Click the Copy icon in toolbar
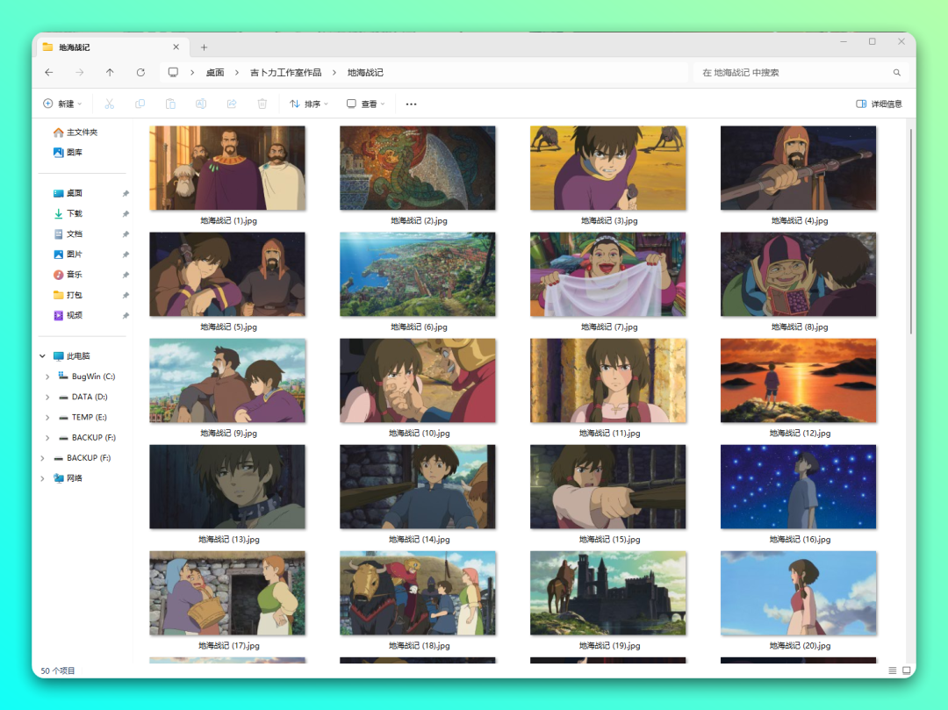 [x=140, y=104]
